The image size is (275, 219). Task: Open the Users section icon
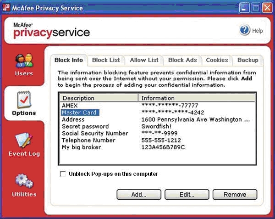pyautogui.click(x=24, y=61)
